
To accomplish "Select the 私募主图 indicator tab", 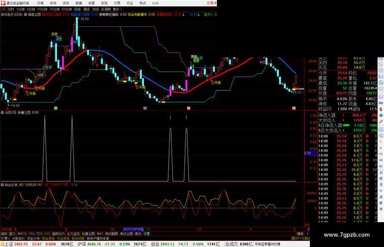I will point(88,234).
